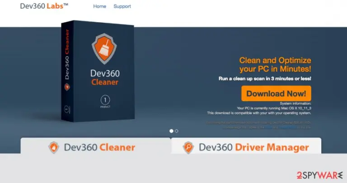The height and width of the screenshot is (183, 347).
Task: Click the small shield icon on the box spine
Action: point(67,87)
